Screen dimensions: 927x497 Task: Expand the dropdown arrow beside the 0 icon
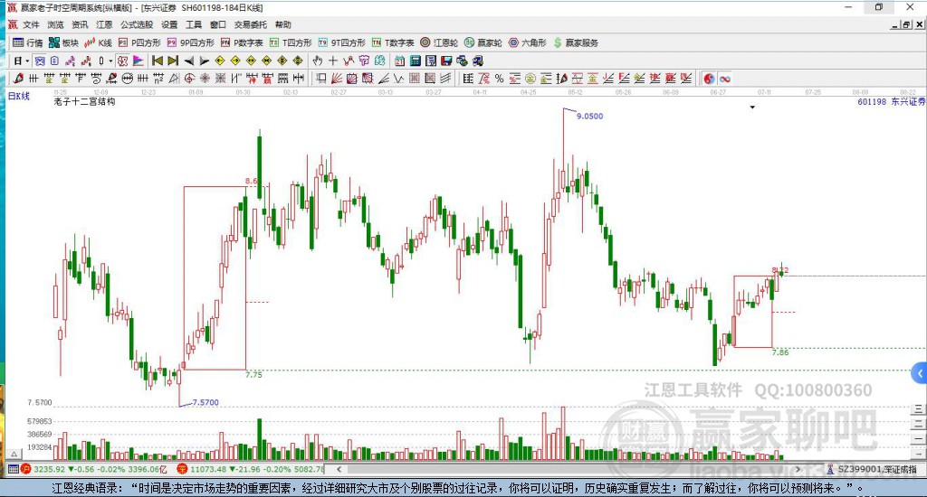click(110, 61)
